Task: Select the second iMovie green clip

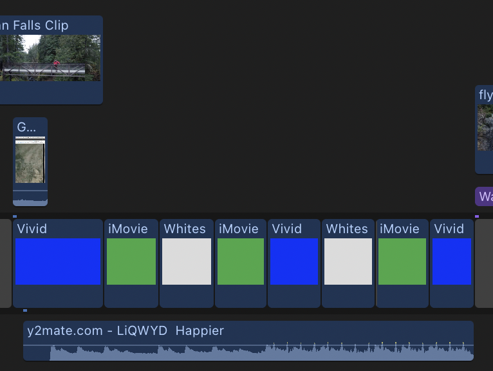Action: point(241,262)
